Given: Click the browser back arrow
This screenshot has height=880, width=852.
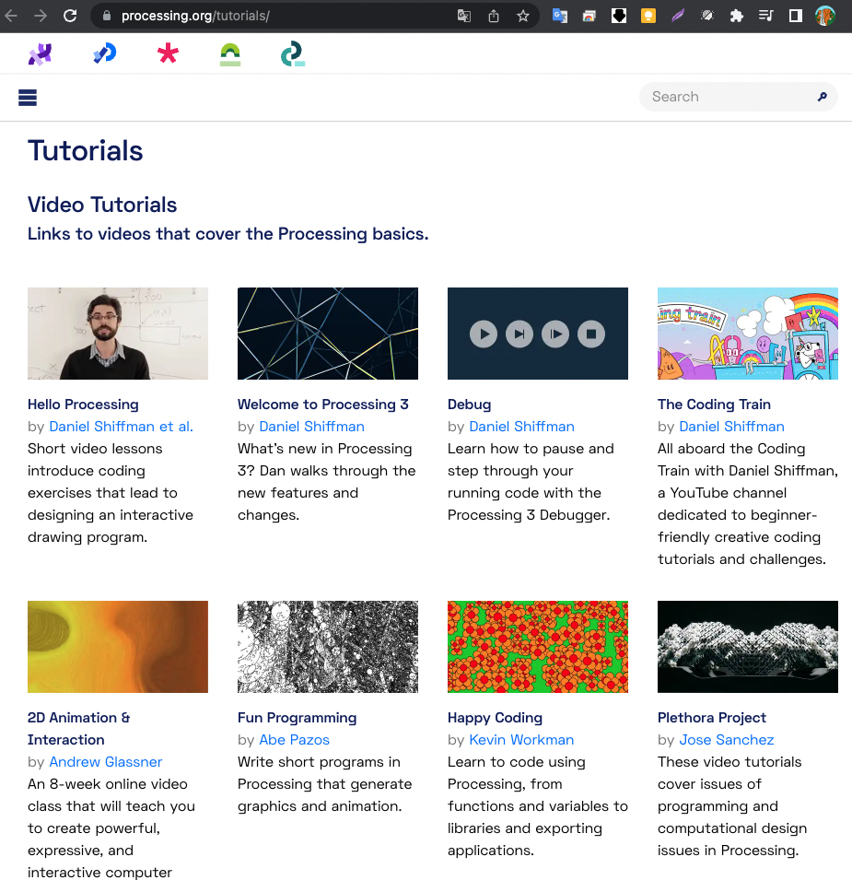Looking at the screenshot, I should [x=11, y=16].
